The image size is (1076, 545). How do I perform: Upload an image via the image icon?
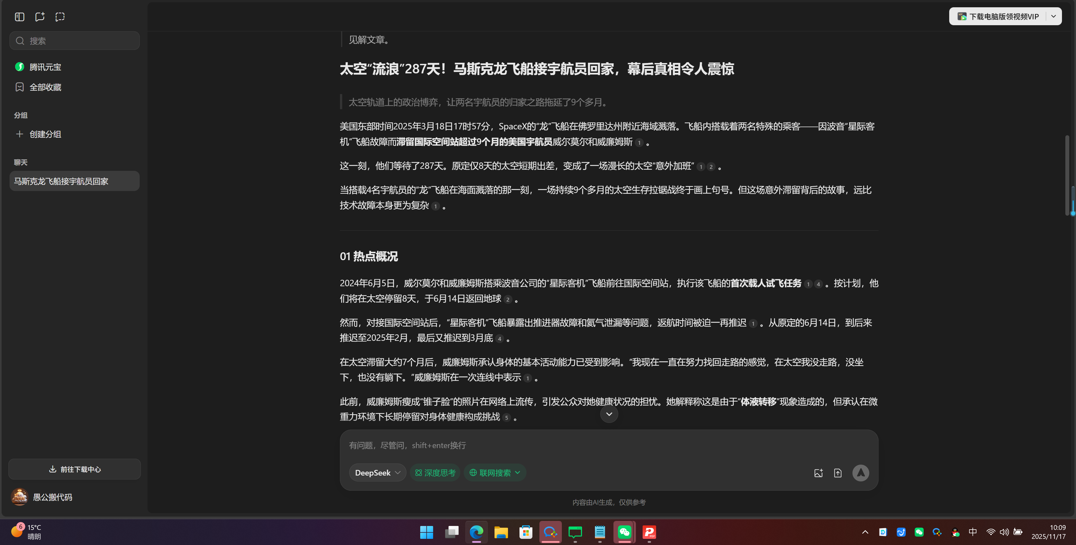pyautogui.click(x=818, y=473)
